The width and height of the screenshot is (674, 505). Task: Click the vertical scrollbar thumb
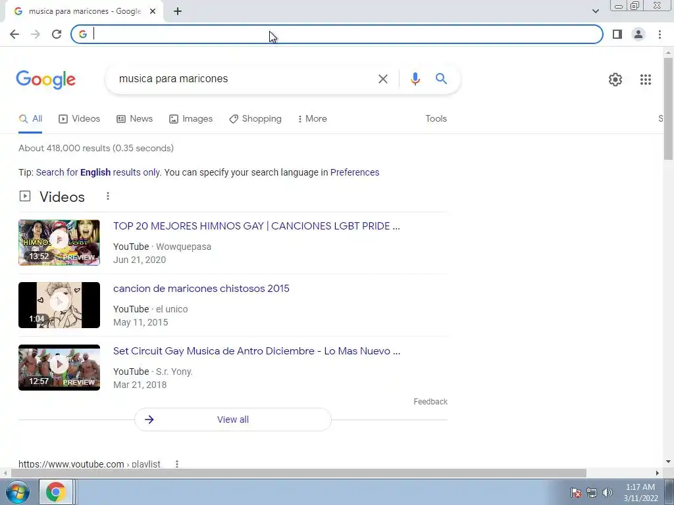669,108
